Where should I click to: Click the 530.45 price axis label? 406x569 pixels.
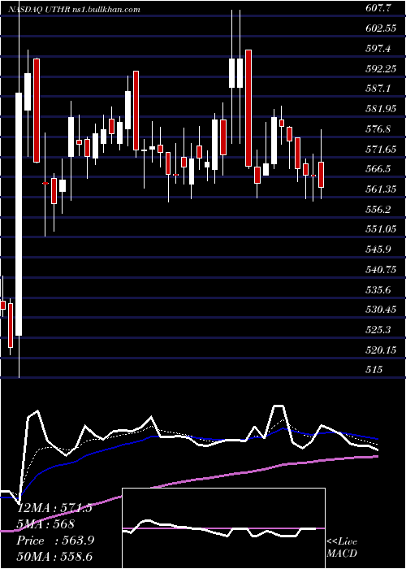(x=381, y=310)
